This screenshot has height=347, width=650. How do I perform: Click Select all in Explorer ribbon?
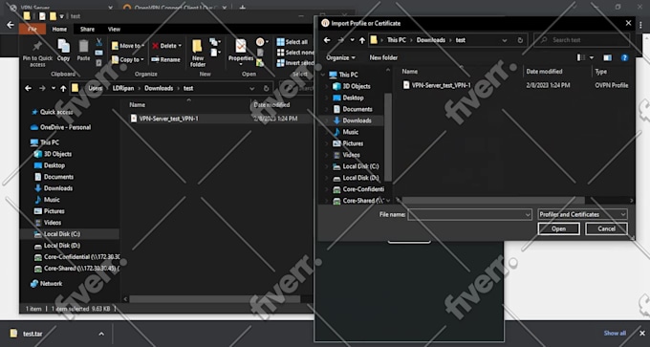click(x=292, y=42)
